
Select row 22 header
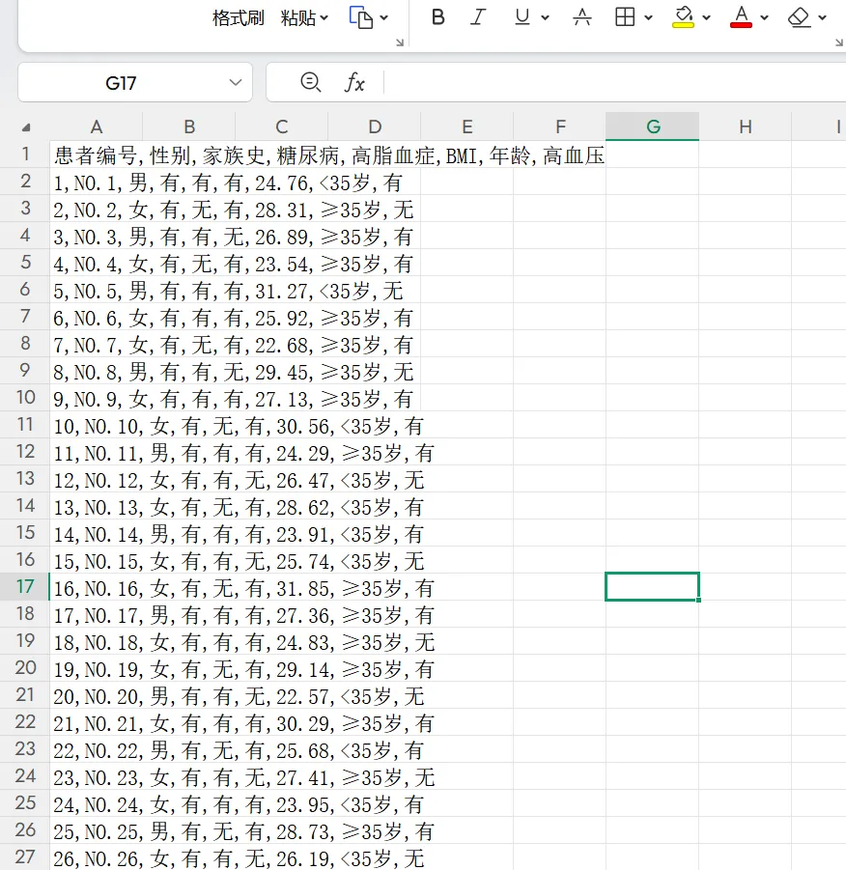(25, 722)
